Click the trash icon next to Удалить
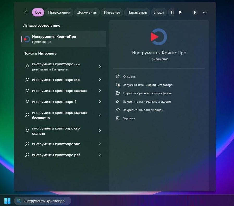The image size is (234, 206). pyautogui.click(x=118, y=118)
